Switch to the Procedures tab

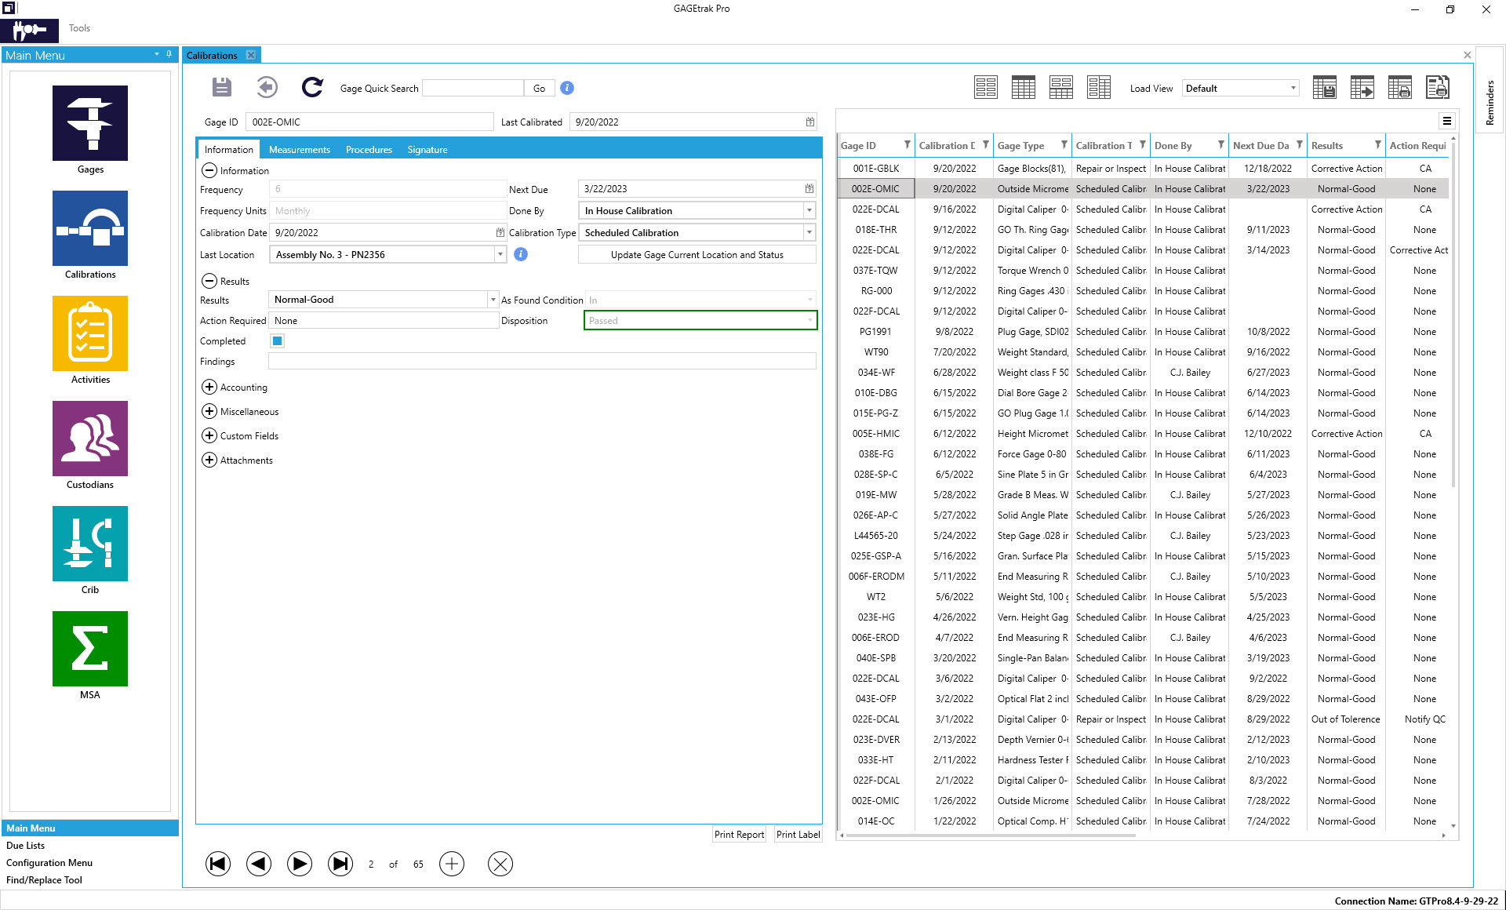click(x=368, y=150)
